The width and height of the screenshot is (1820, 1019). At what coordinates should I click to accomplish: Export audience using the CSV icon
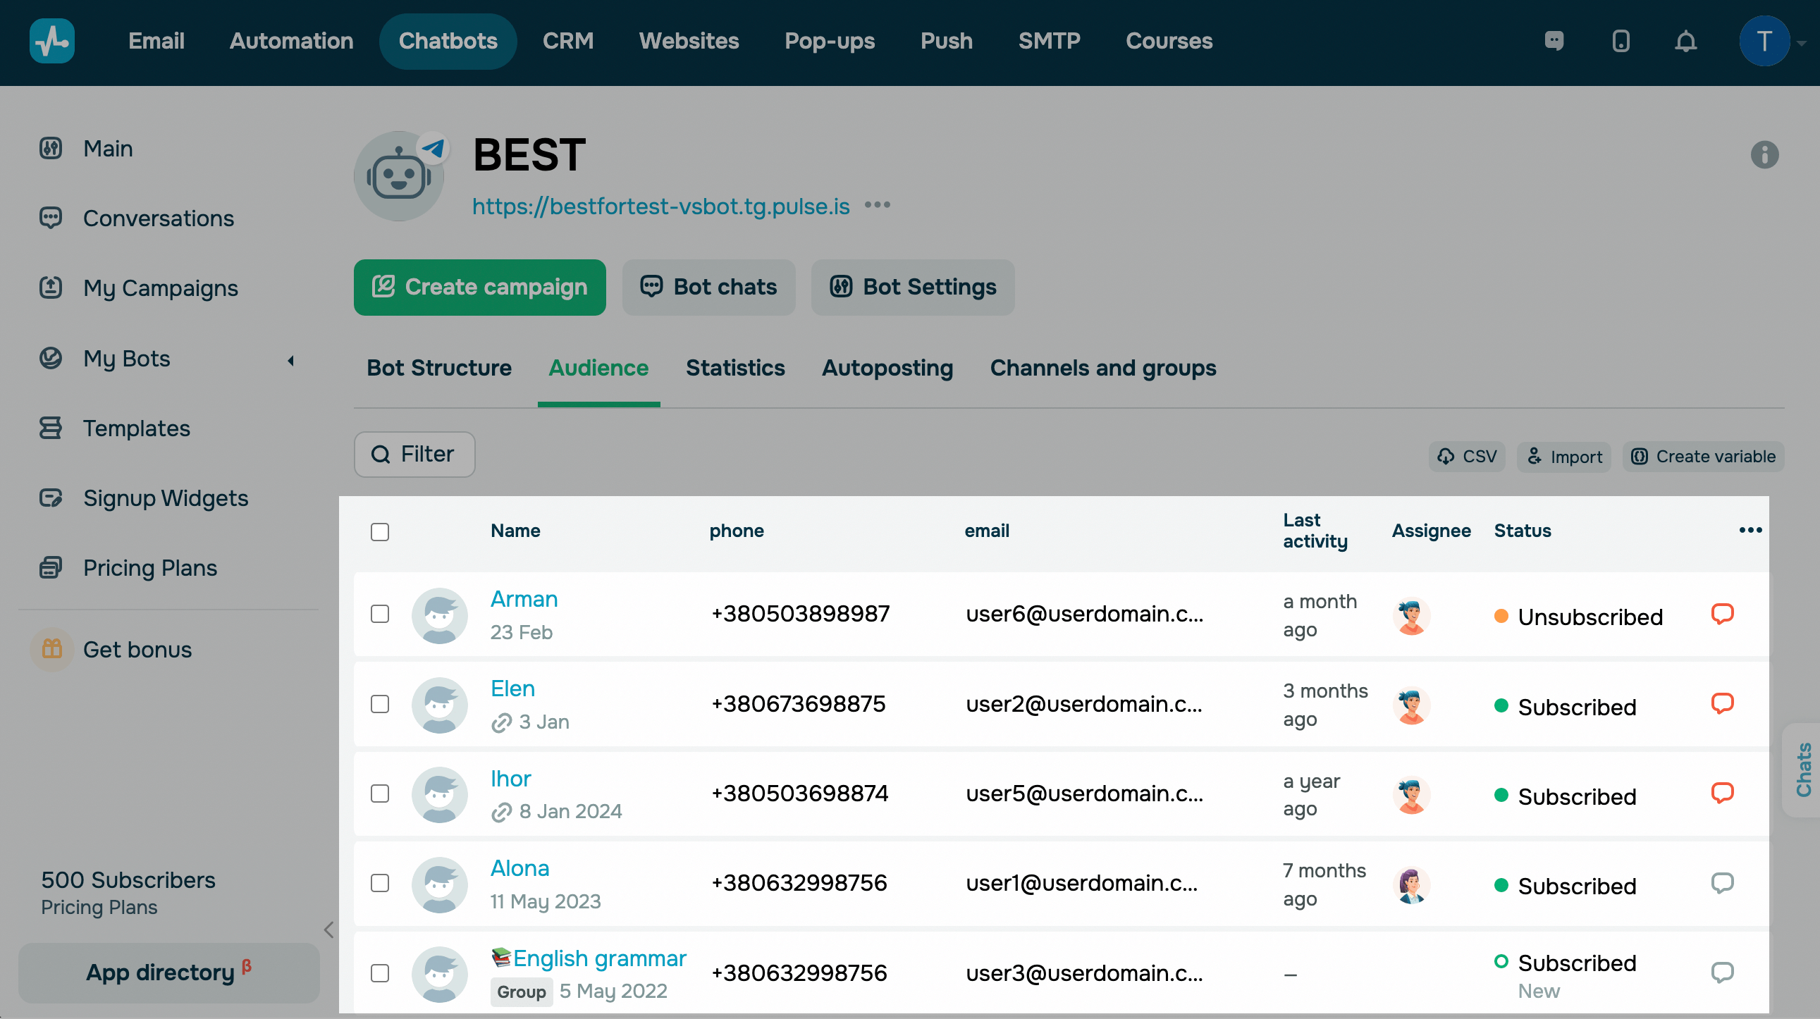(1446, 456)
